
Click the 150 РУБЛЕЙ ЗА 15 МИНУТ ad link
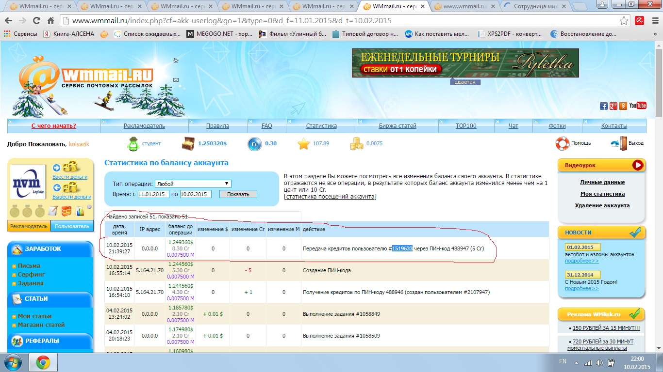pos(606,328)
